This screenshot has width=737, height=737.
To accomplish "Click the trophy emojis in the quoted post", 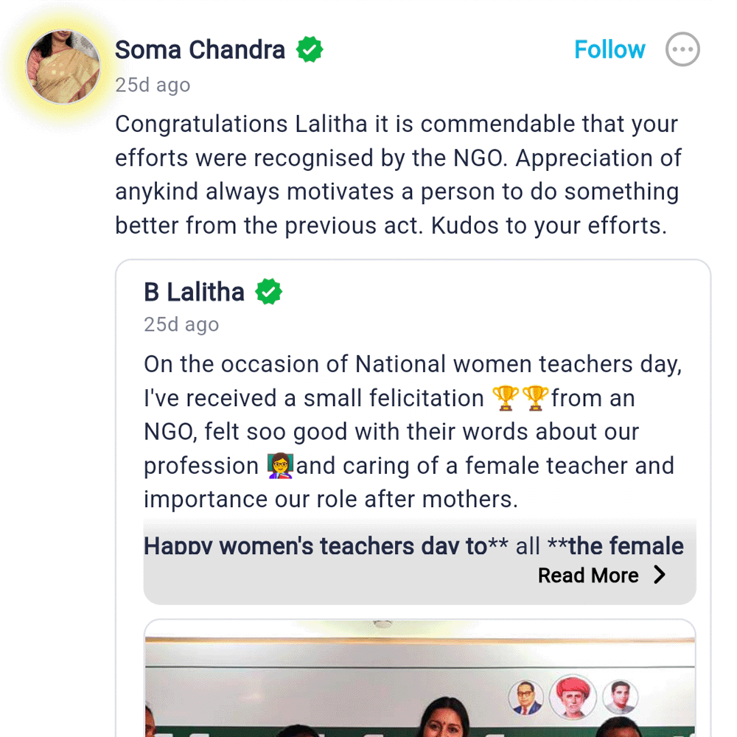I will point(520,398).
